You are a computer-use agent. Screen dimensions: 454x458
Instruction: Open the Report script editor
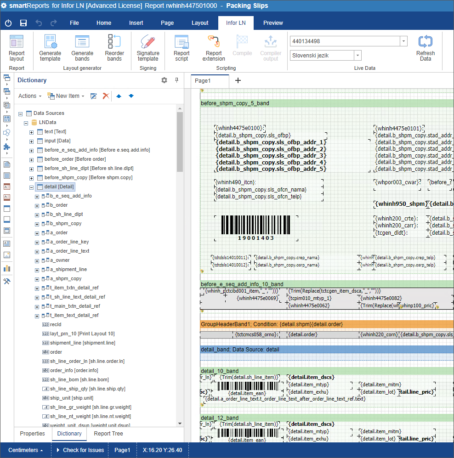182,48
